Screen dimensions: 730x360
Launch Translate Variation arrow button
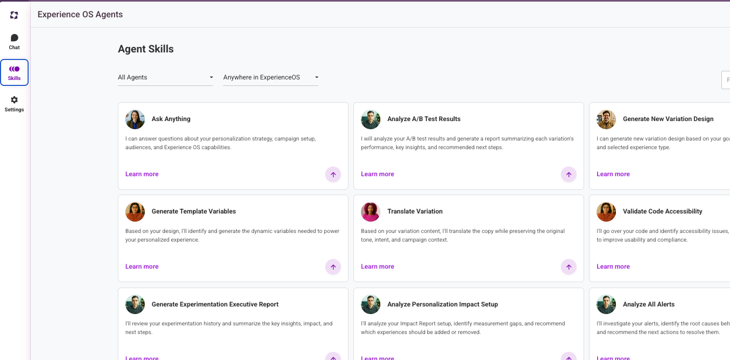click(x=568, y=266)
